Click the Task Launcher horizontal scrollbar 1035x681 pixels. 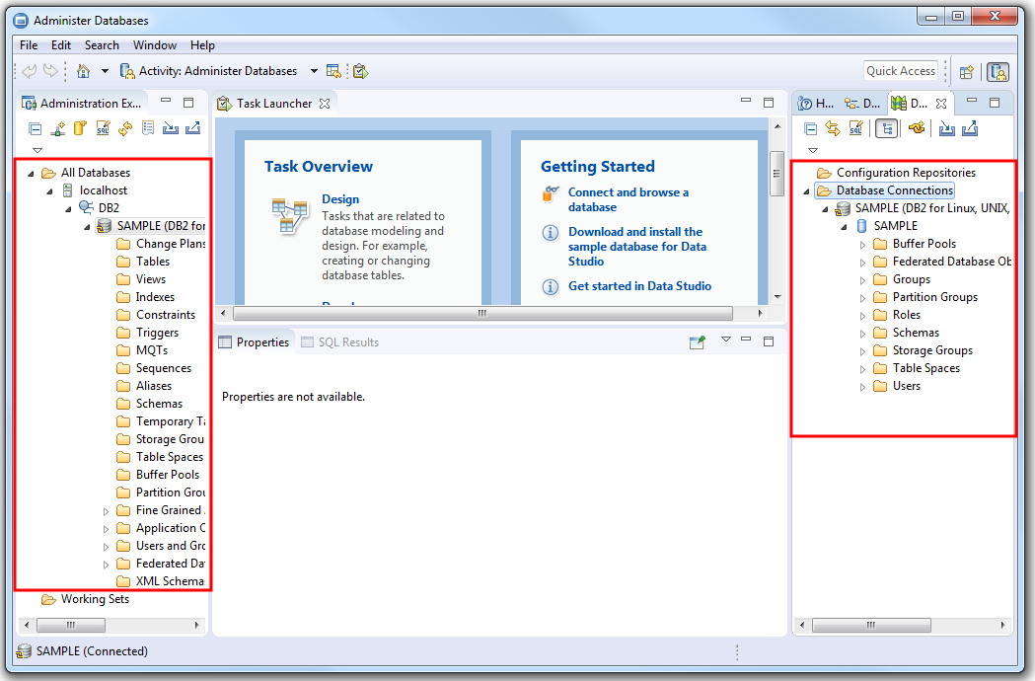click(x=481, y=313)
